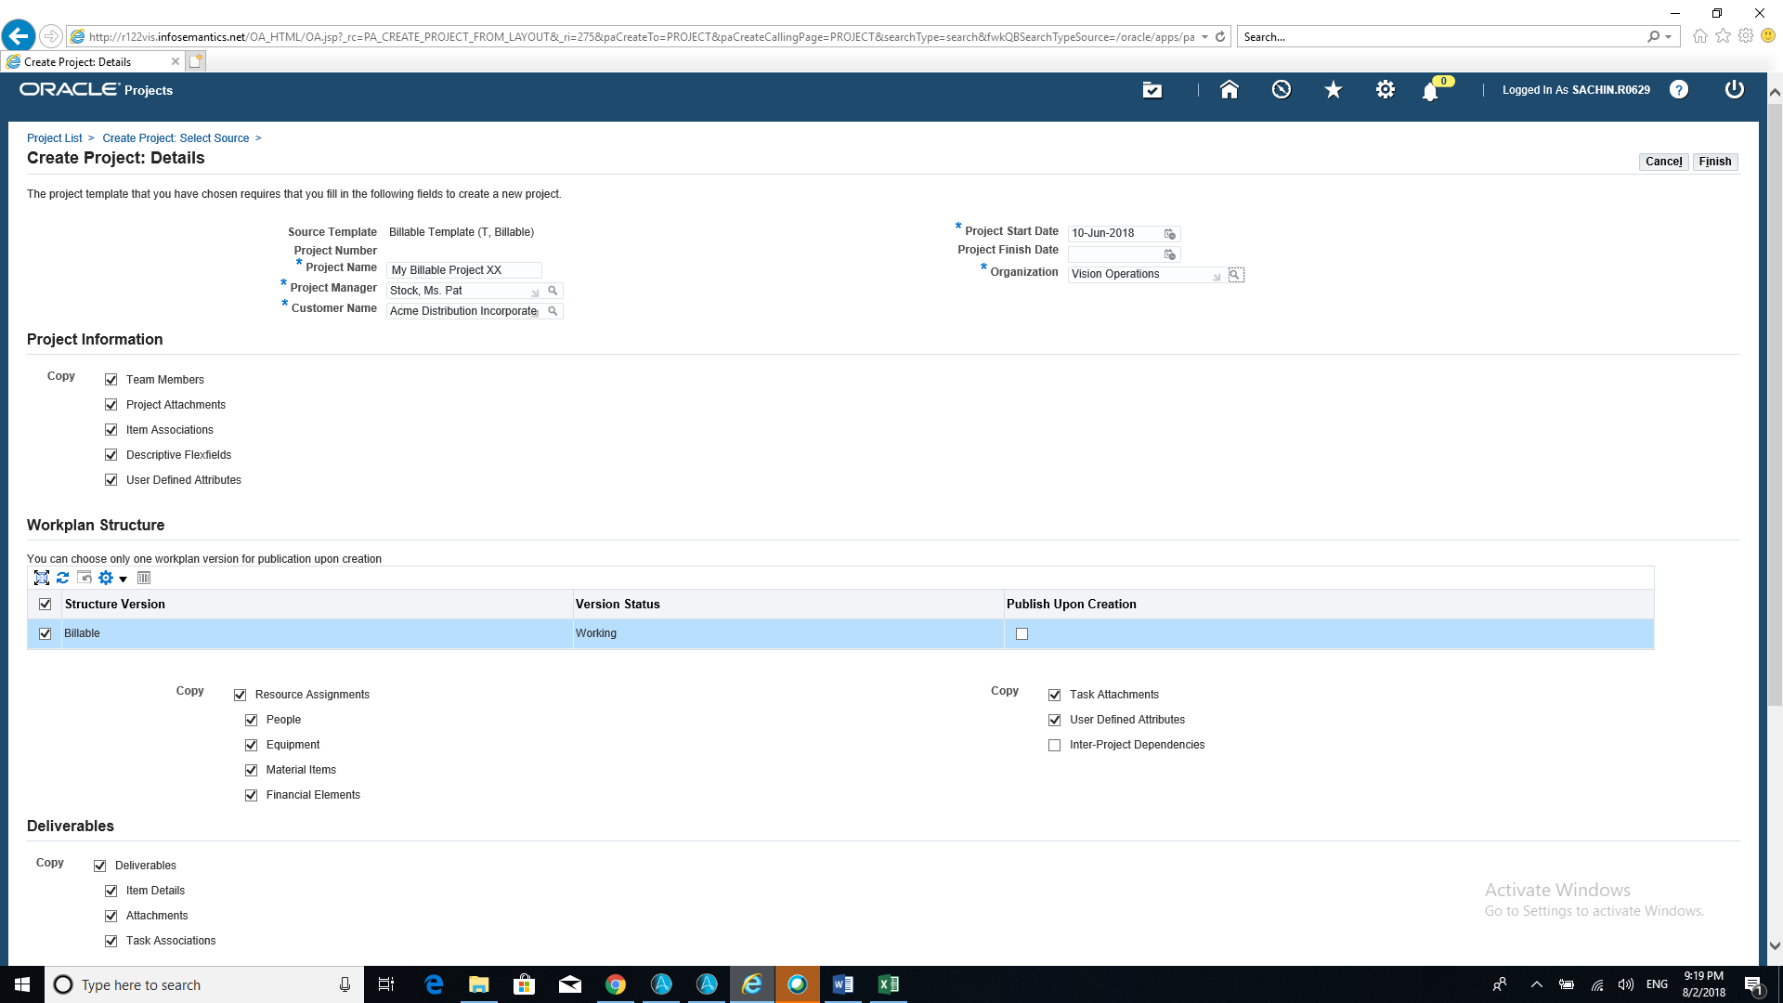Image resolution: width=1783 pixels, height=1003 pixels.
Task: Click the vertical scrollbar down arrow
Action: (x=1775, y=946)
